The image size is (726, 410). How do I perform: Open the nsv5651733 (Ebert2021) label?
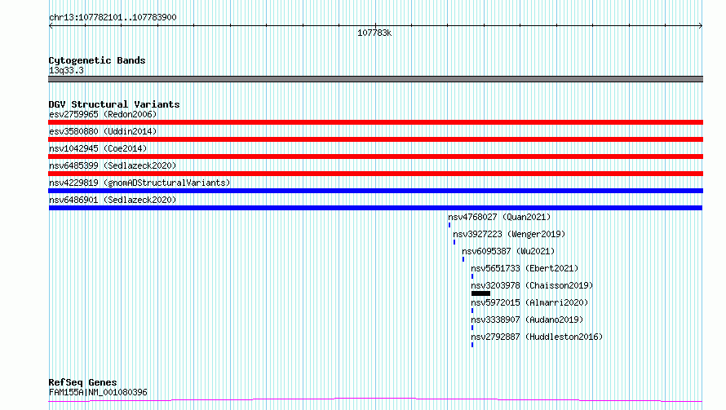(525, 268)
